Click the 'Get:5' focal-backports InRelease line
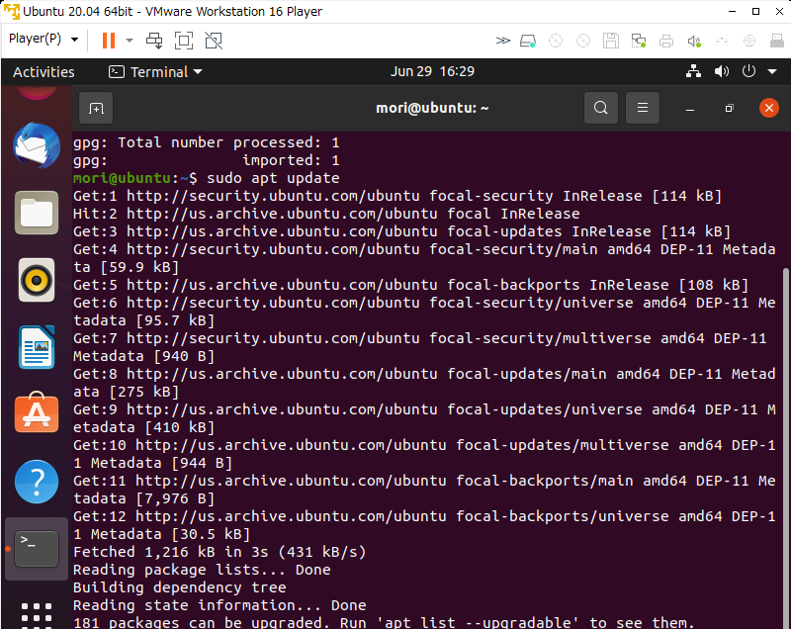The image size is (791, 629). (410, 285)
